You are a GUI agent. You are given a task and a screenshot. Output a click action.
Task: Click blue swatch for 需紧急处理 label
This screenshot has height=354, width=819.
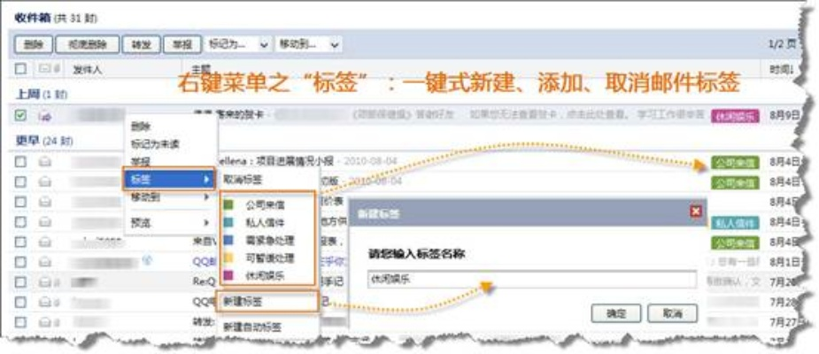click(228, 241)
